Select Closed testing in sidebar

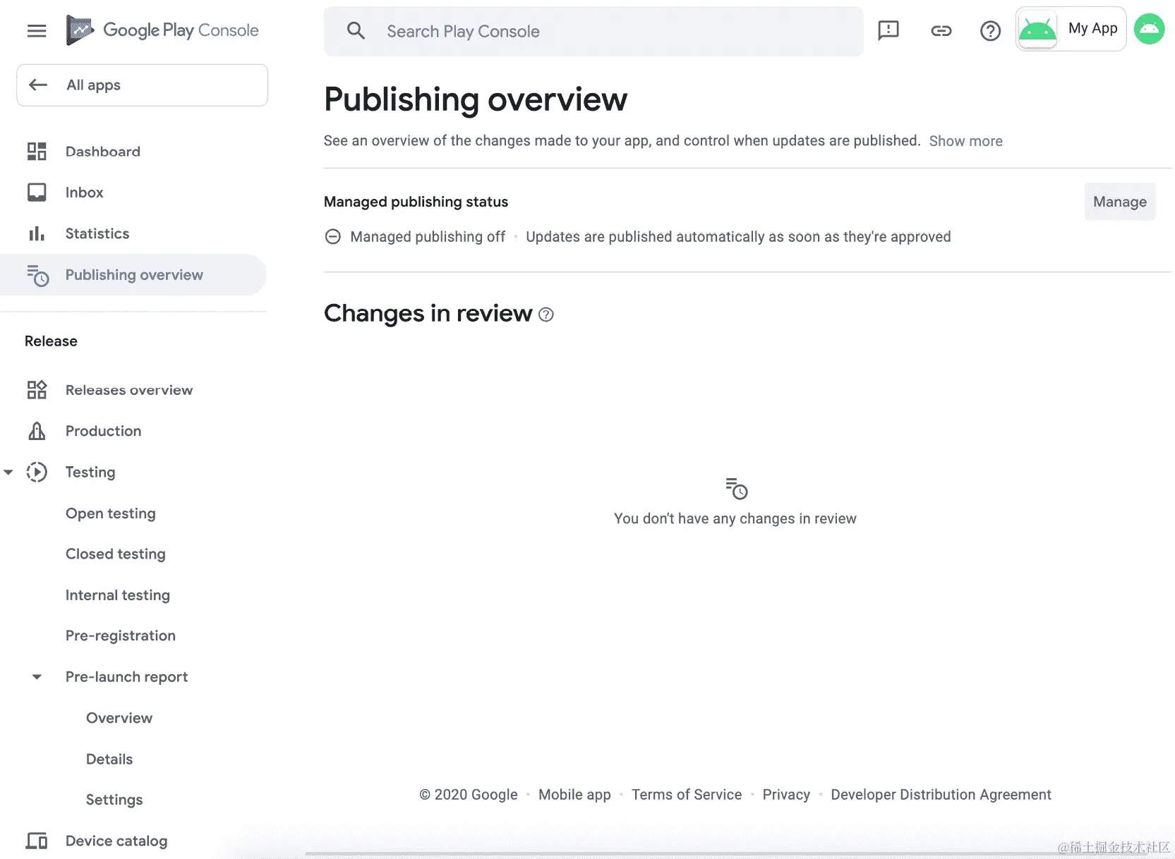tap(116, 554)
